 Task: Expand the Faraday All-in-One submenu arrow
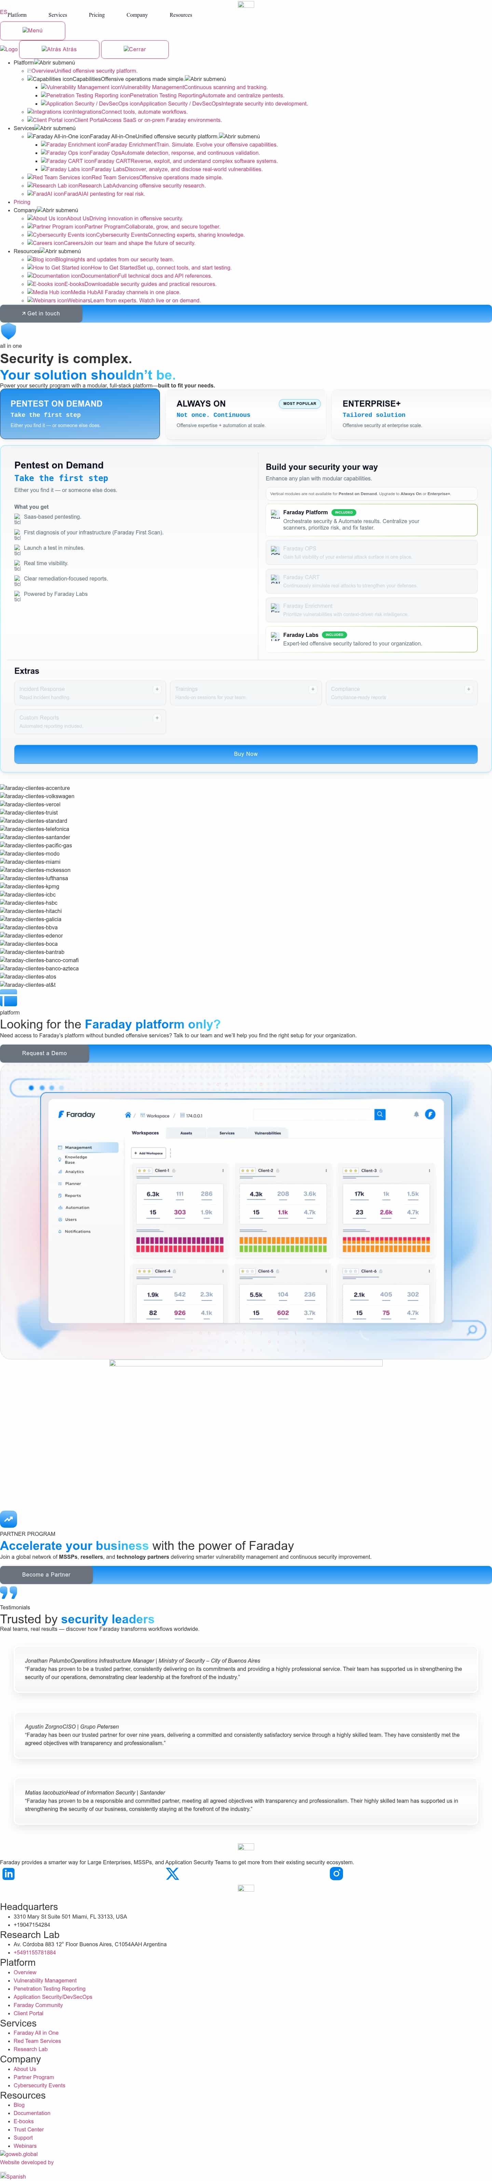240,136
